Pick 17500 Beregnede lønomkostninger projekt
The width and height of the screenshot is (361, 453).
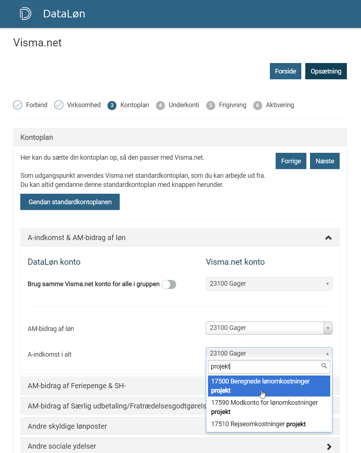click(269, 386)
